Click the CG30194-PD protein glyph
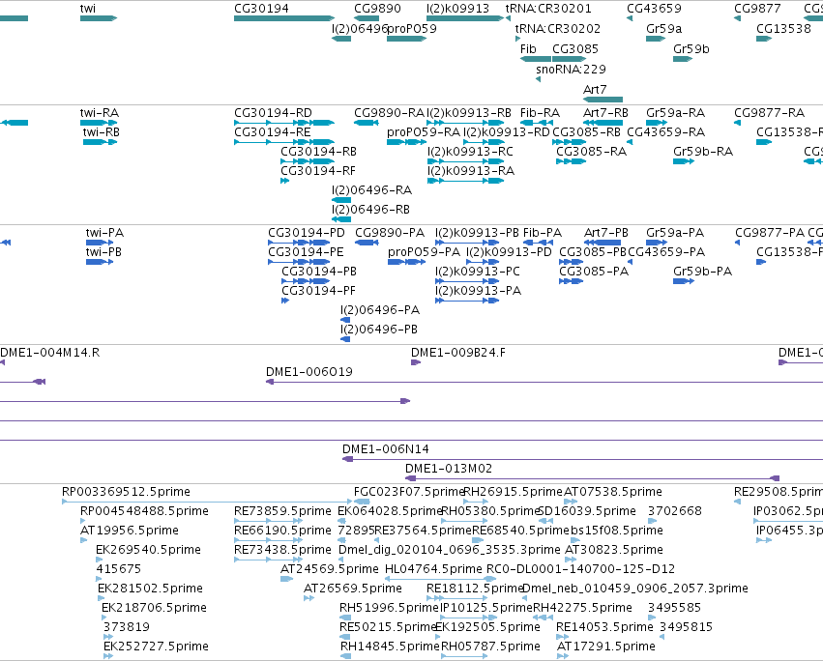The image size is (823, 661). click(299, 243)
